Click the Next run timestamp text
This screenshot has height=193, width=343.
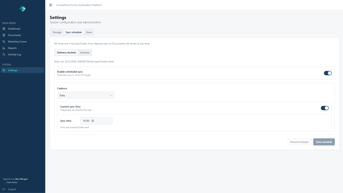pyautogui.click(x=84, y=61)
